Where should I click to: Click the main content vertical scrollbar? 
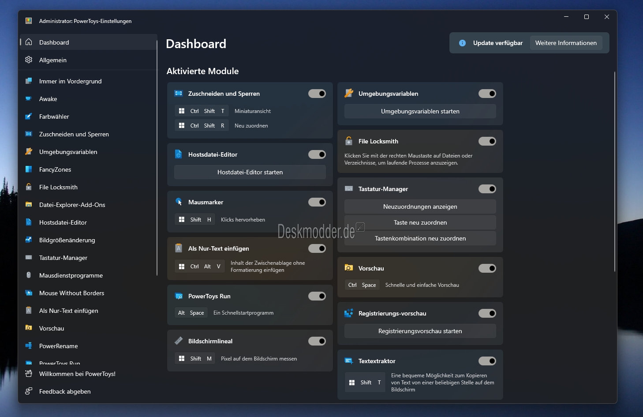[x=614, y=171]
